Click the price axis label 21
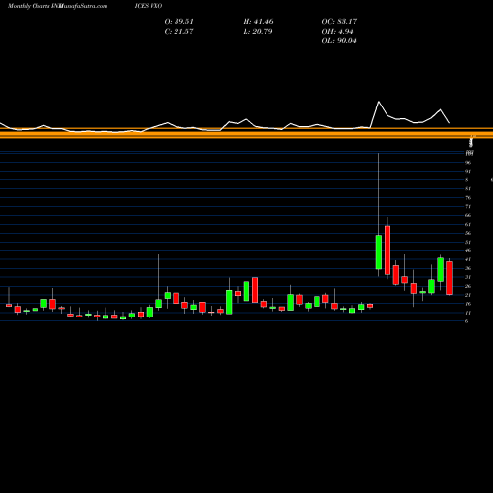493x493 pixels. (x=468, y=295)
